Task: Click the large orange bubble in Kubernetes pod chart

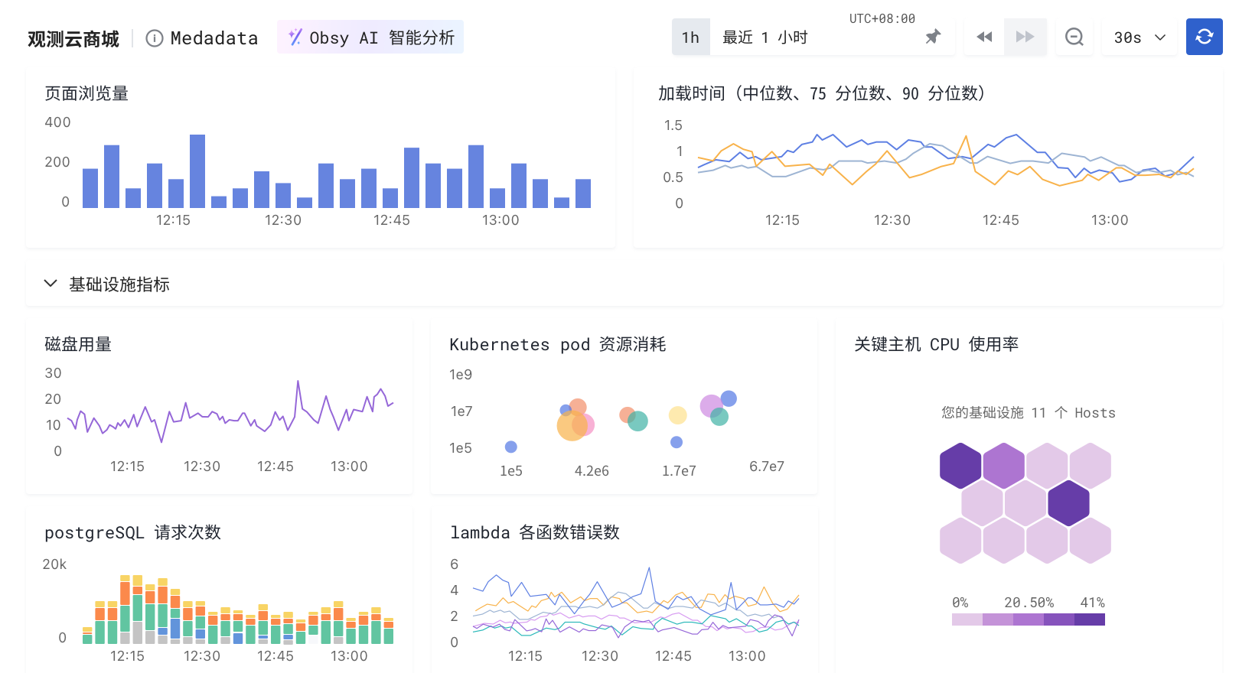Action: (571, 426)
